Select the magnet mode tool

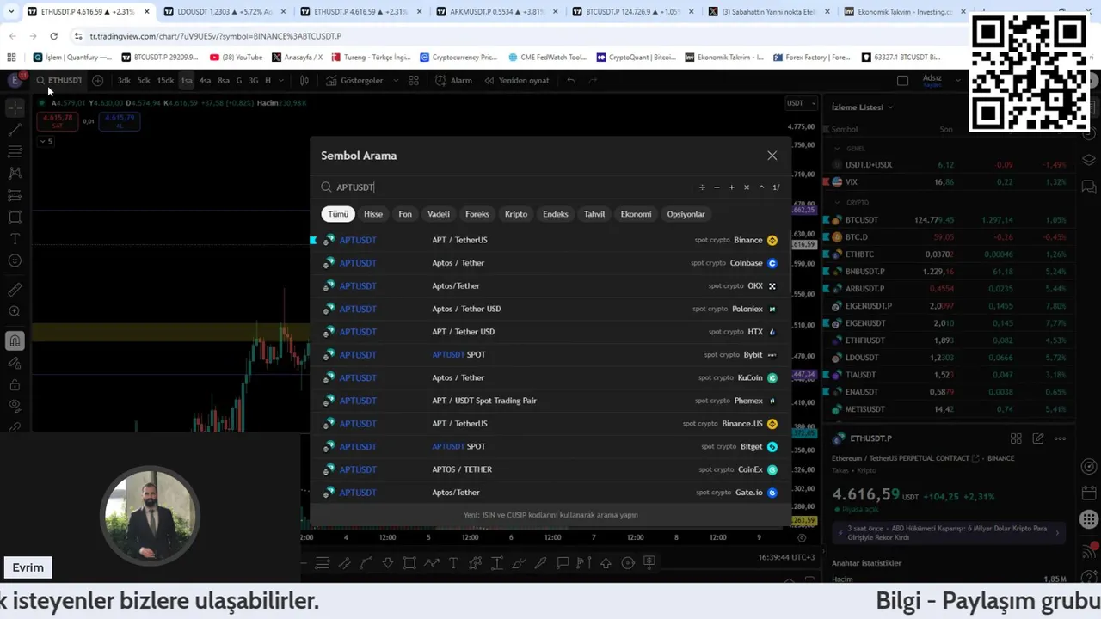(15, 341)
